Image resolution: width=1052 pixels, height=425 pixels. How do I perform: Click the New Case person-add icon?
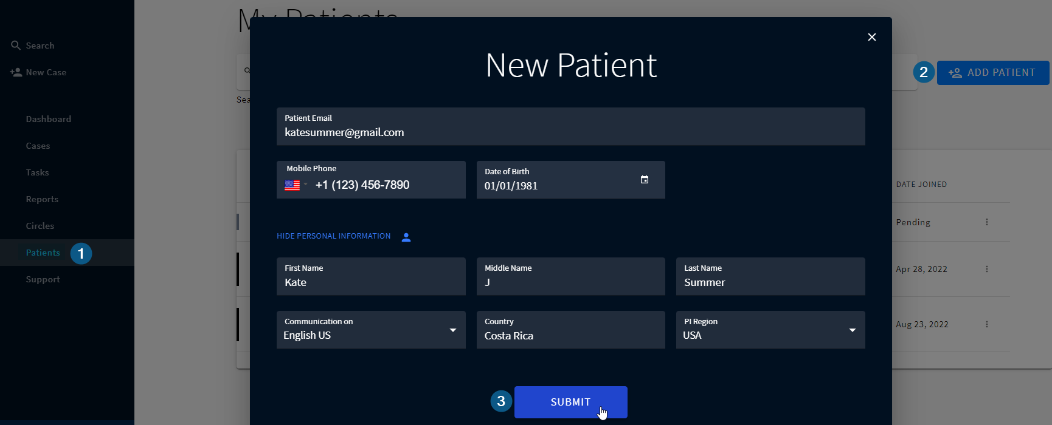click(x=16, y=72)
